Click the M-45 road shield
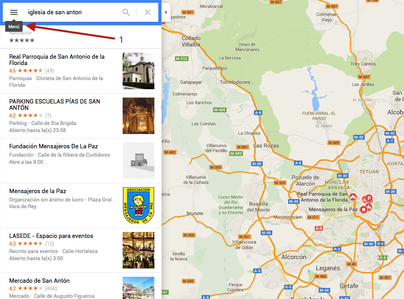Image resolution: width=404 pixels, height=299 pixels. pos(352,264)
